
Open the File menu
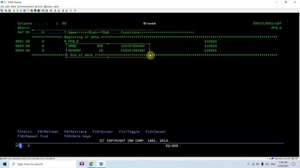(x=2, y=7)
